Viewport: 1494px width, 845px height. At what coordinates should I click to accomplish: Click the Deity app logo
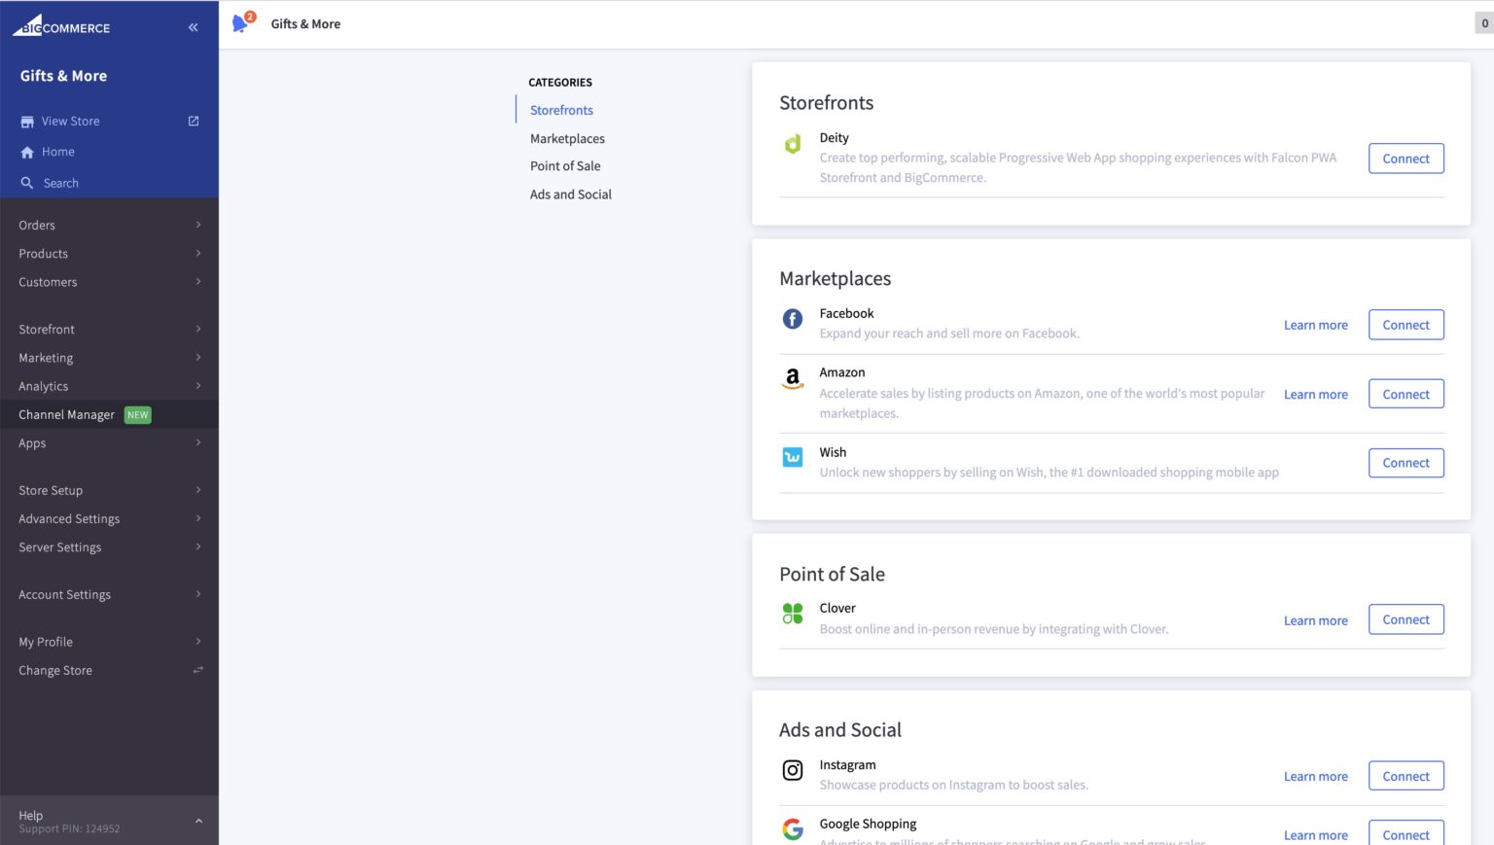tap(793, 144)
